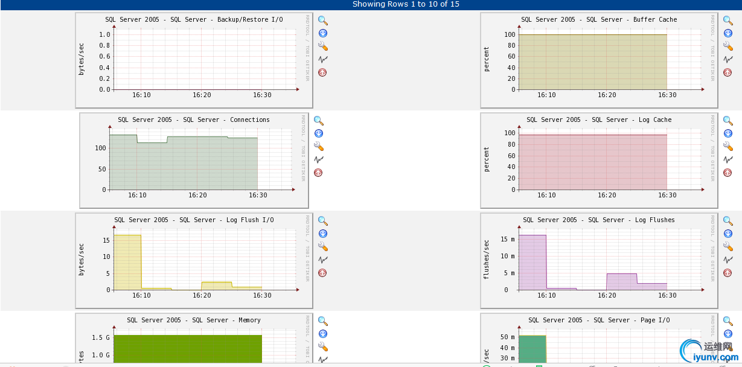Export Memory graph data as CSV
Image resolution: width=742 pixels, height=367 pixels.
click(323, 334)
